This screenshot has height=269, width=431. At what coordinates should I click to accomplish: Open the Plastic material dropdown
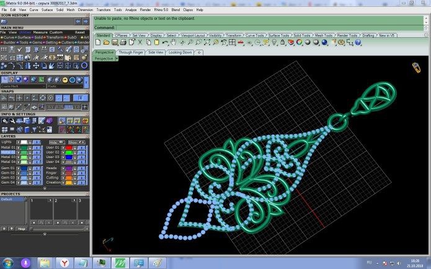65,86
